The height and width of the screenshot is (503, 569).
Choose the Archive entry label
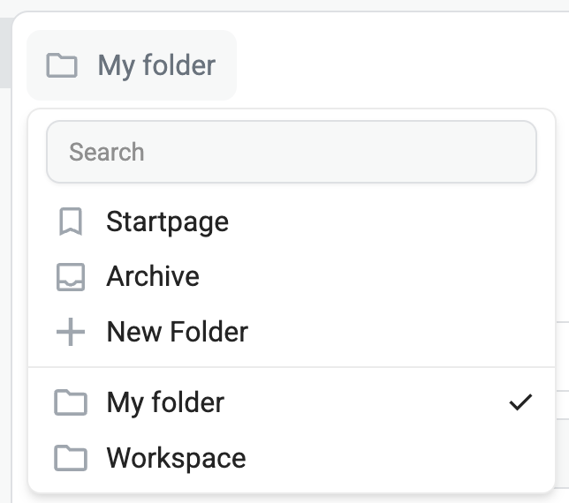(153, 277)
